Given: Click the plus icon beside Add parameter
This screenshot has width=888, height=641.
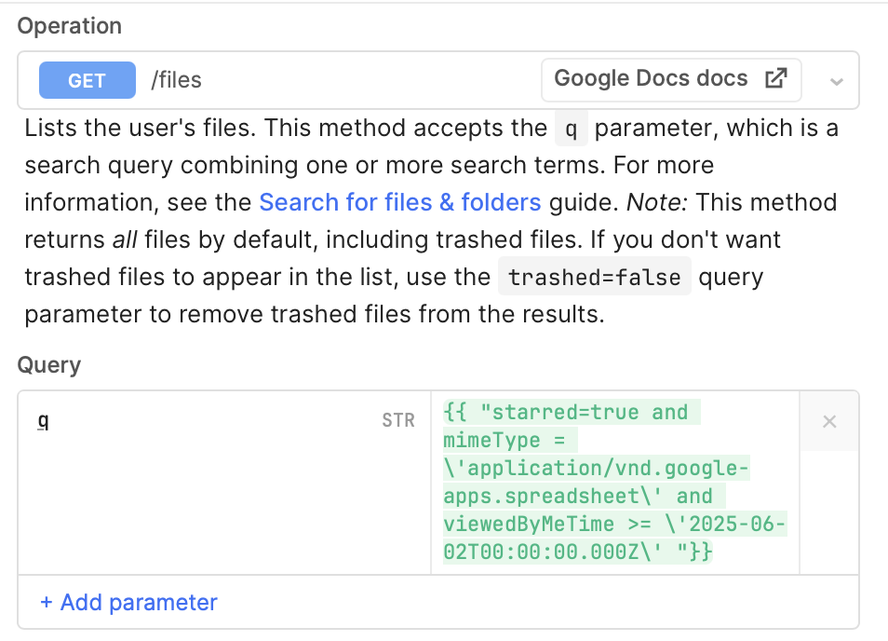Looking at the screenshot, I should [47, 603].
